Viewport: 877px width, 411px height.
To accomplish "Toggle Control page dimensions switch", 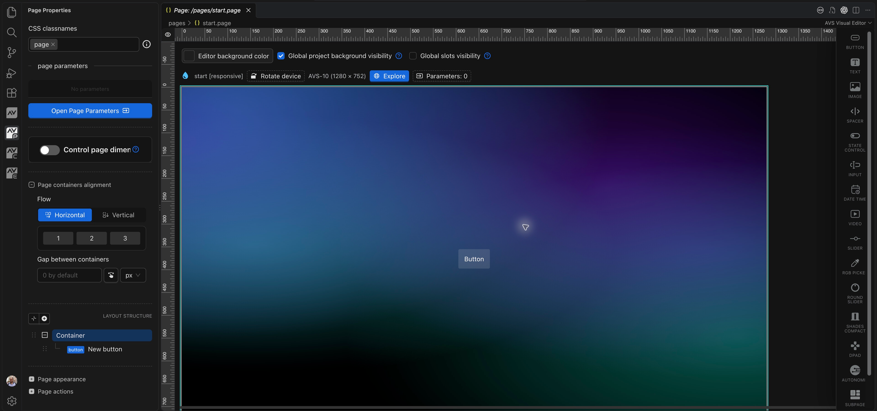I will (49, 150).
